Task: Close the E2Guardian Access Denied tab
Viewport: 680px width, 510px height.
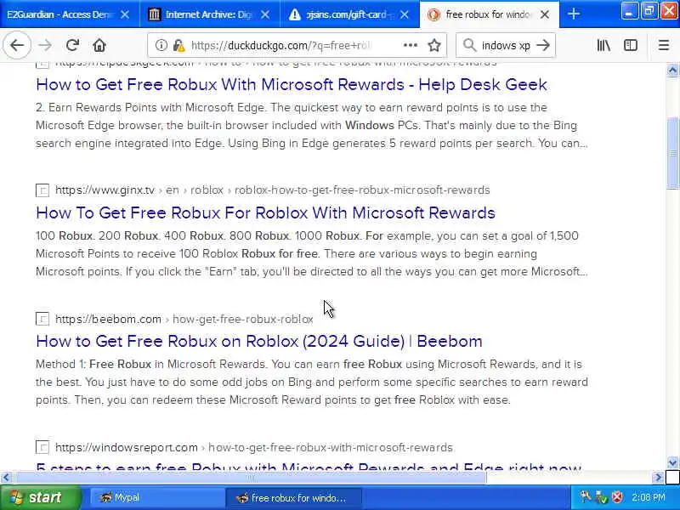Action: coord(125,14)
